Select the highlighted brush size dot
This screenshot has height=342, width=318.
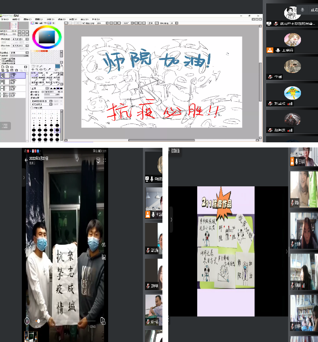[57, 130]
